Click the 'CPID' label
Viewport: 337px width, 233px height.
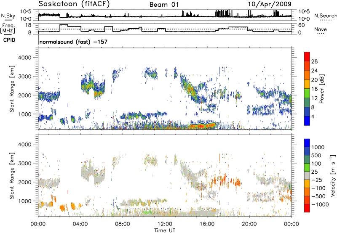(9, 40)
